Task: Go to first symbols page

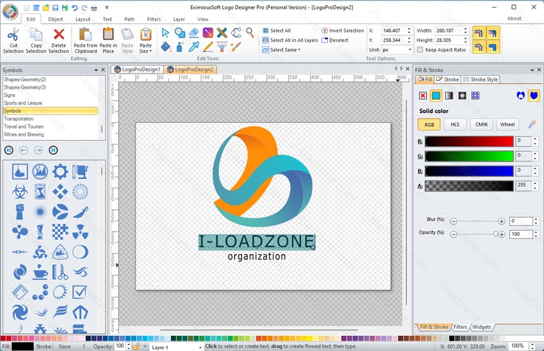Action: [9, 150]
